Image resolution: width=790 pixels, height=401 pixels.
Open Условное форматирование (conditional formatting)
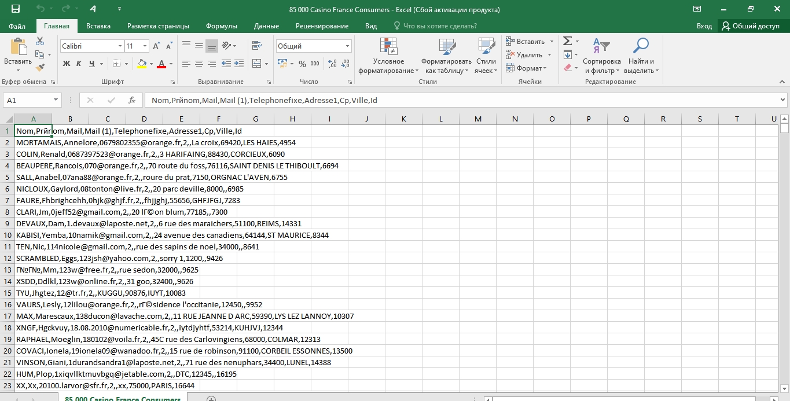[x=388, y=56]
